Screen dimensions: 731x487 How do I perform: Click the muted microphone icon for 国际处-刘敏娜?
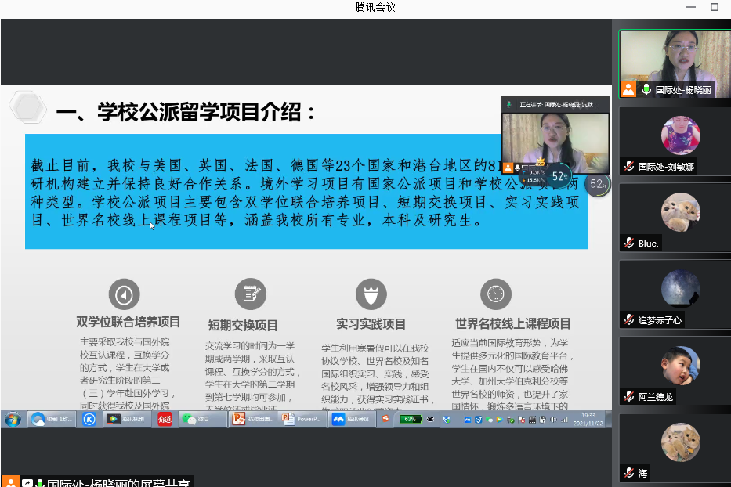pyautogui.click(x=628, y=167)
